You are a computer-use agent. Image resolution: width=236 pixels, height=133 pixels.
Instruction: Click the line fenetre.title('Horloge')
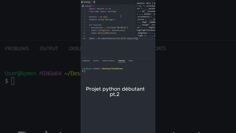click(x=102, y=20)
